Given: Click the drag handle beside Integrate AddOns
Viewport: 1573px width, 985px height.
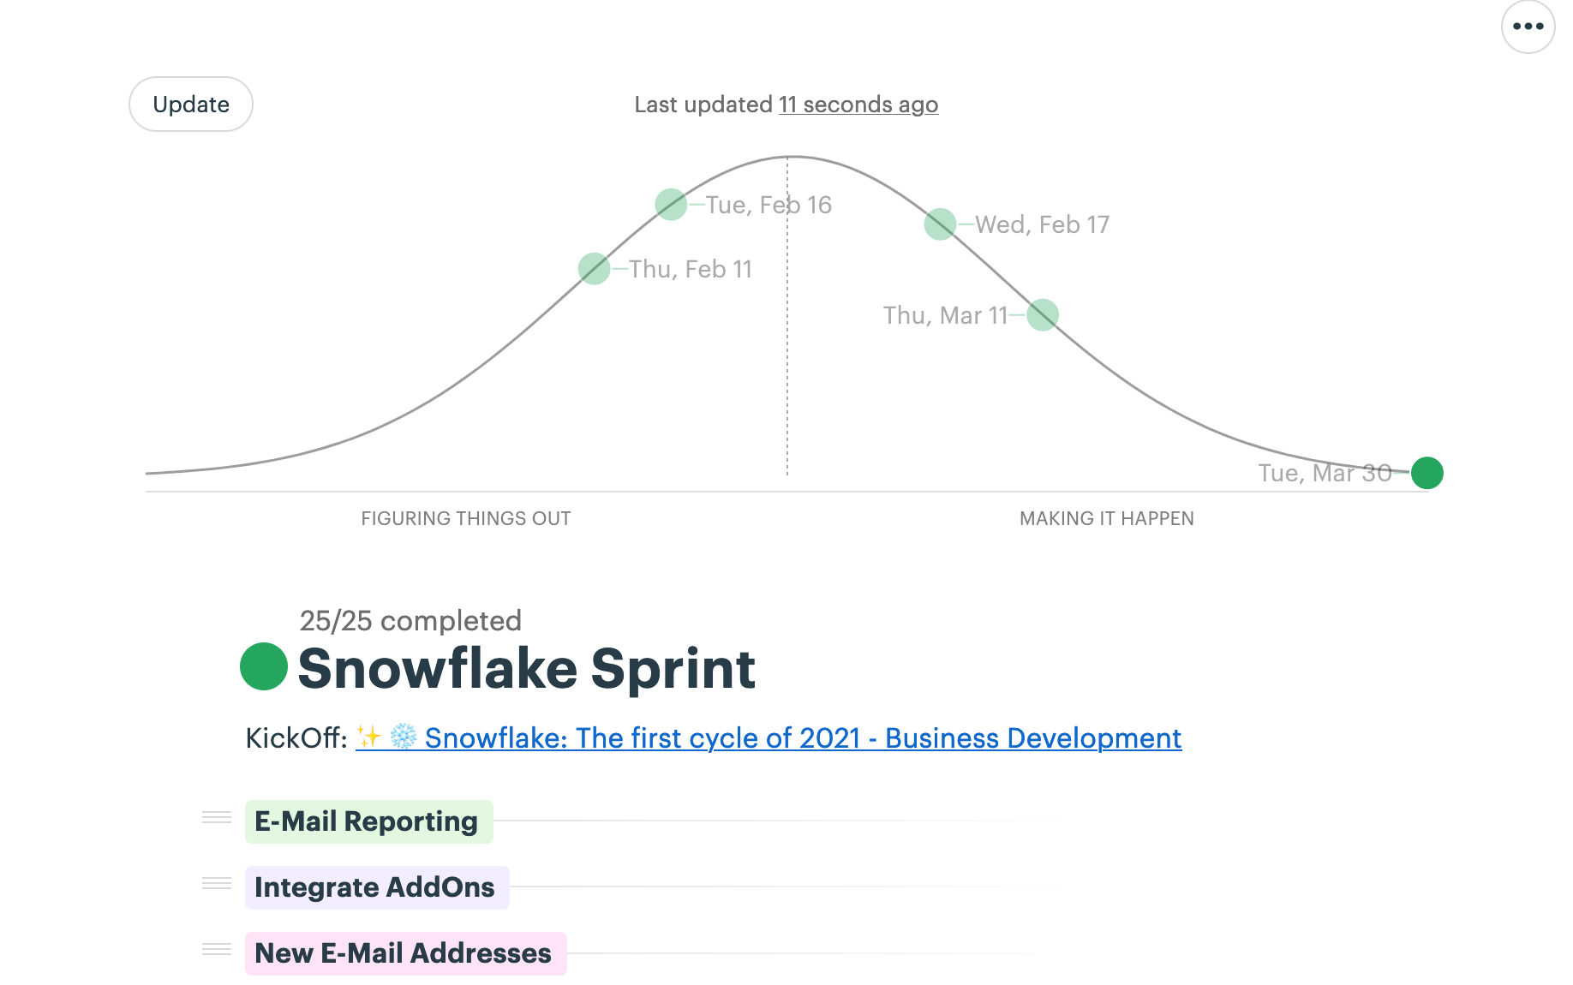Looking at the screenshot, I should (217, 883).
